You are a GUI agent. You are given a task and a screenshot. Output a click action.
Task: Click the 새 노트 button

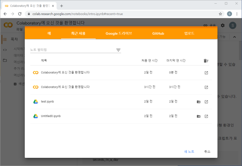[x=189, y=152]
